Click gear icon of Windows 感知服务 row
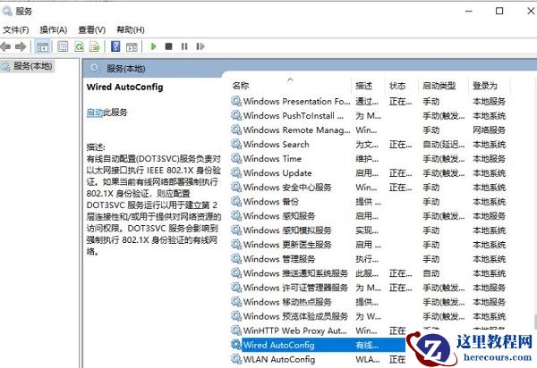The width and height of the screenshot is (537, 368). pos(236,216)
